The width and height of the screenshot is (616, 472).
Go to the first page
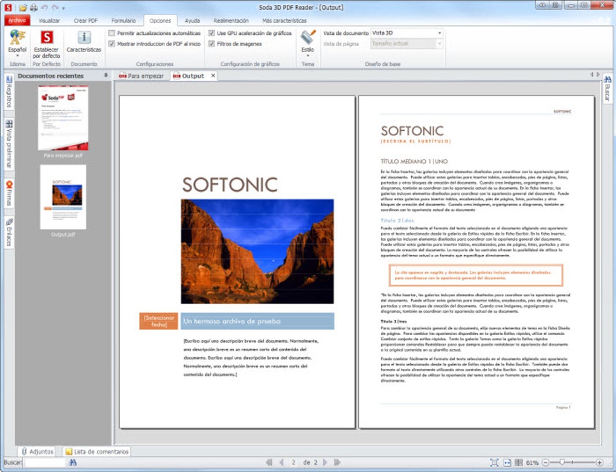pyautogui.click(x=269, y=462)
